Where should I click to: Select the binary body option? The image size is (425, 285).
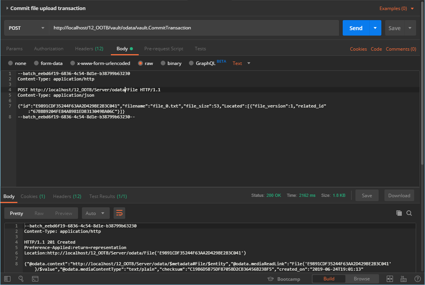(x=171, y=63)
